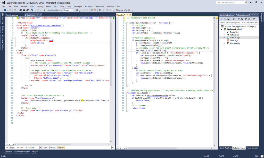The height and width of the screenshot is (158, 264).
Task: Click the search magnifier in Quick Launch
Action: coord(246,2)
